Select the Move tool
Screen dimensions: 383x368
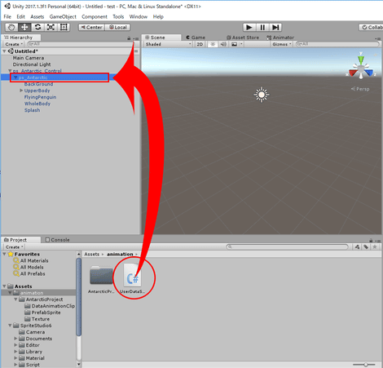coord(24,27)
